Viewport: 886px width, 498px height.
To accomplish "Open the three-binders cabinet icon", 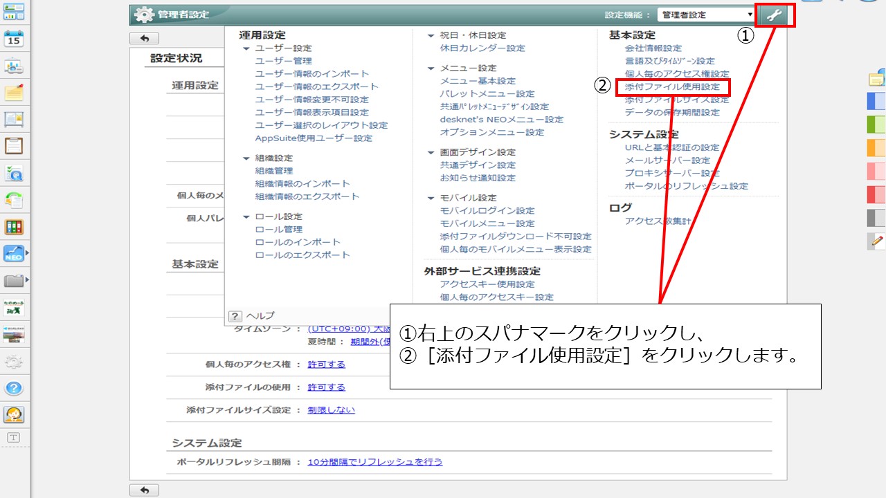I will (14, 227).
